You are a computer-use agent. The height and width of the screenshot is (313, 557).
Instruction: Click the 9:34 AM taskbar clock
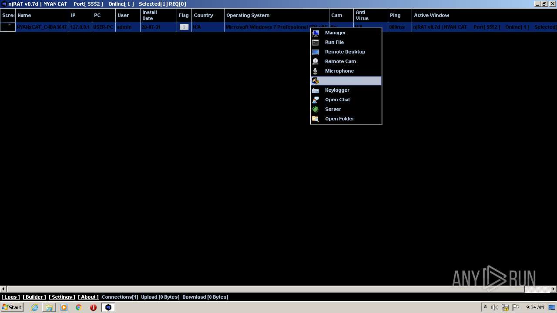point(535,307)
